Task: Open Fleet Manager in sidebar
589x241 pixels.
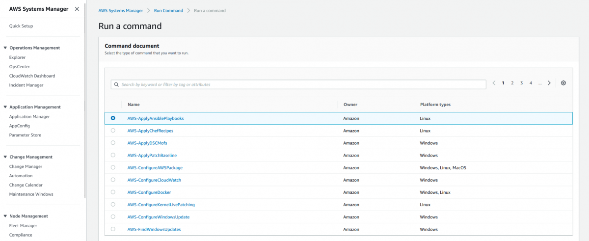Action: tap(23, 226)
